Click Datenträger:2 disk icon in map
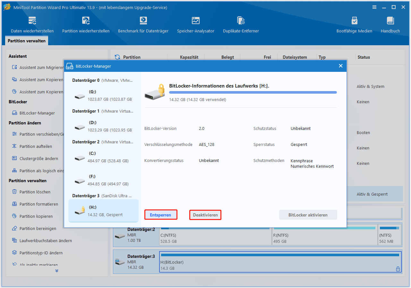Viewport: 411px width, 288px height. 120,236
